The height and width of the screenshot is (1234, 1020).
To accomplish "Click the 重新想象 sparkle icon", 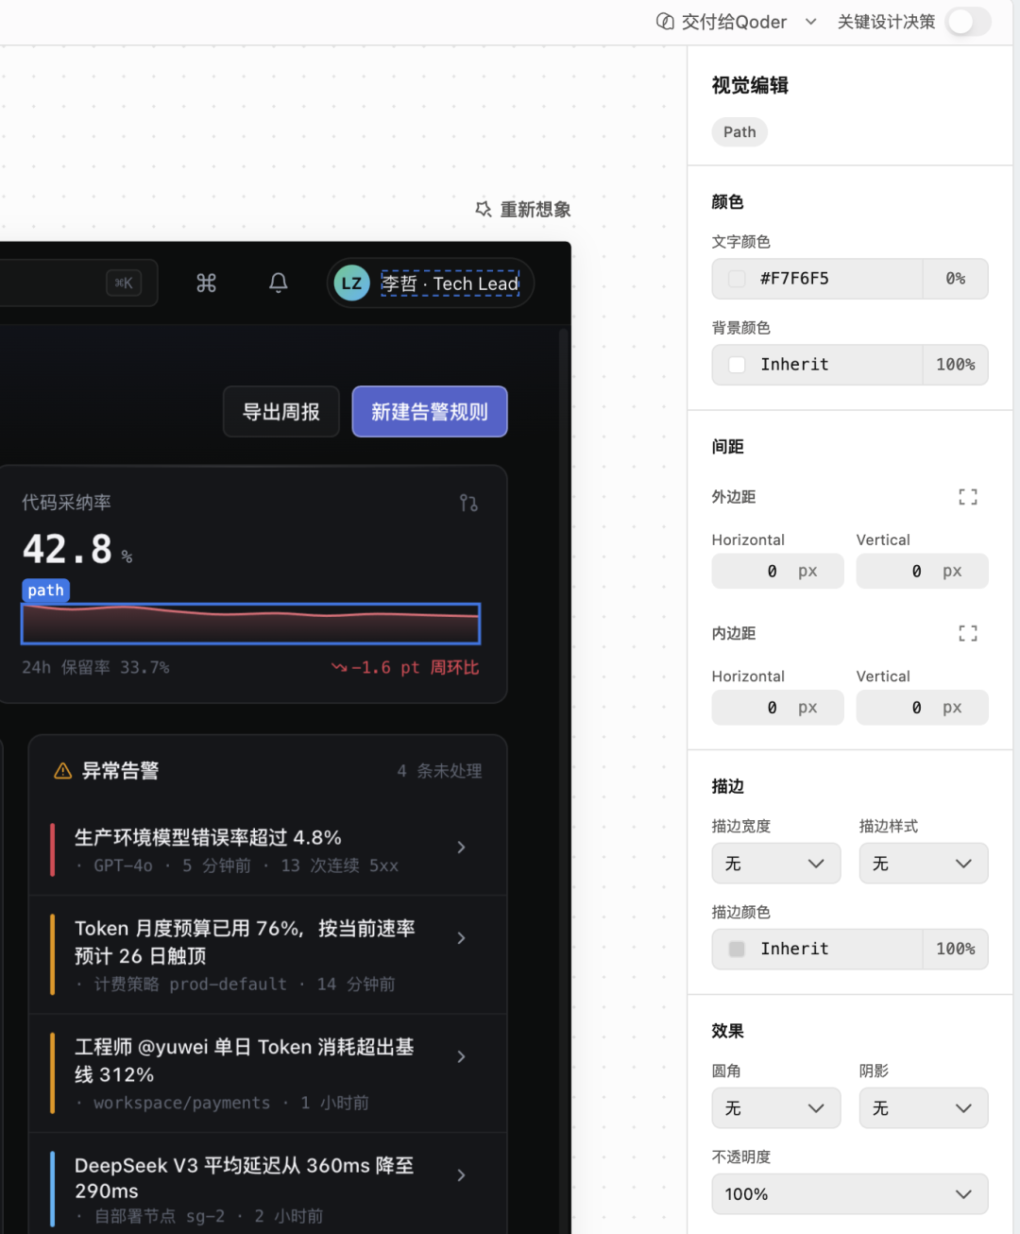I will pos(484,209).
